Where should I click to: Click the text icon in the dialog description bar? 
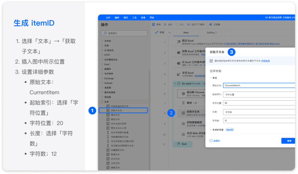click(211, 61)
